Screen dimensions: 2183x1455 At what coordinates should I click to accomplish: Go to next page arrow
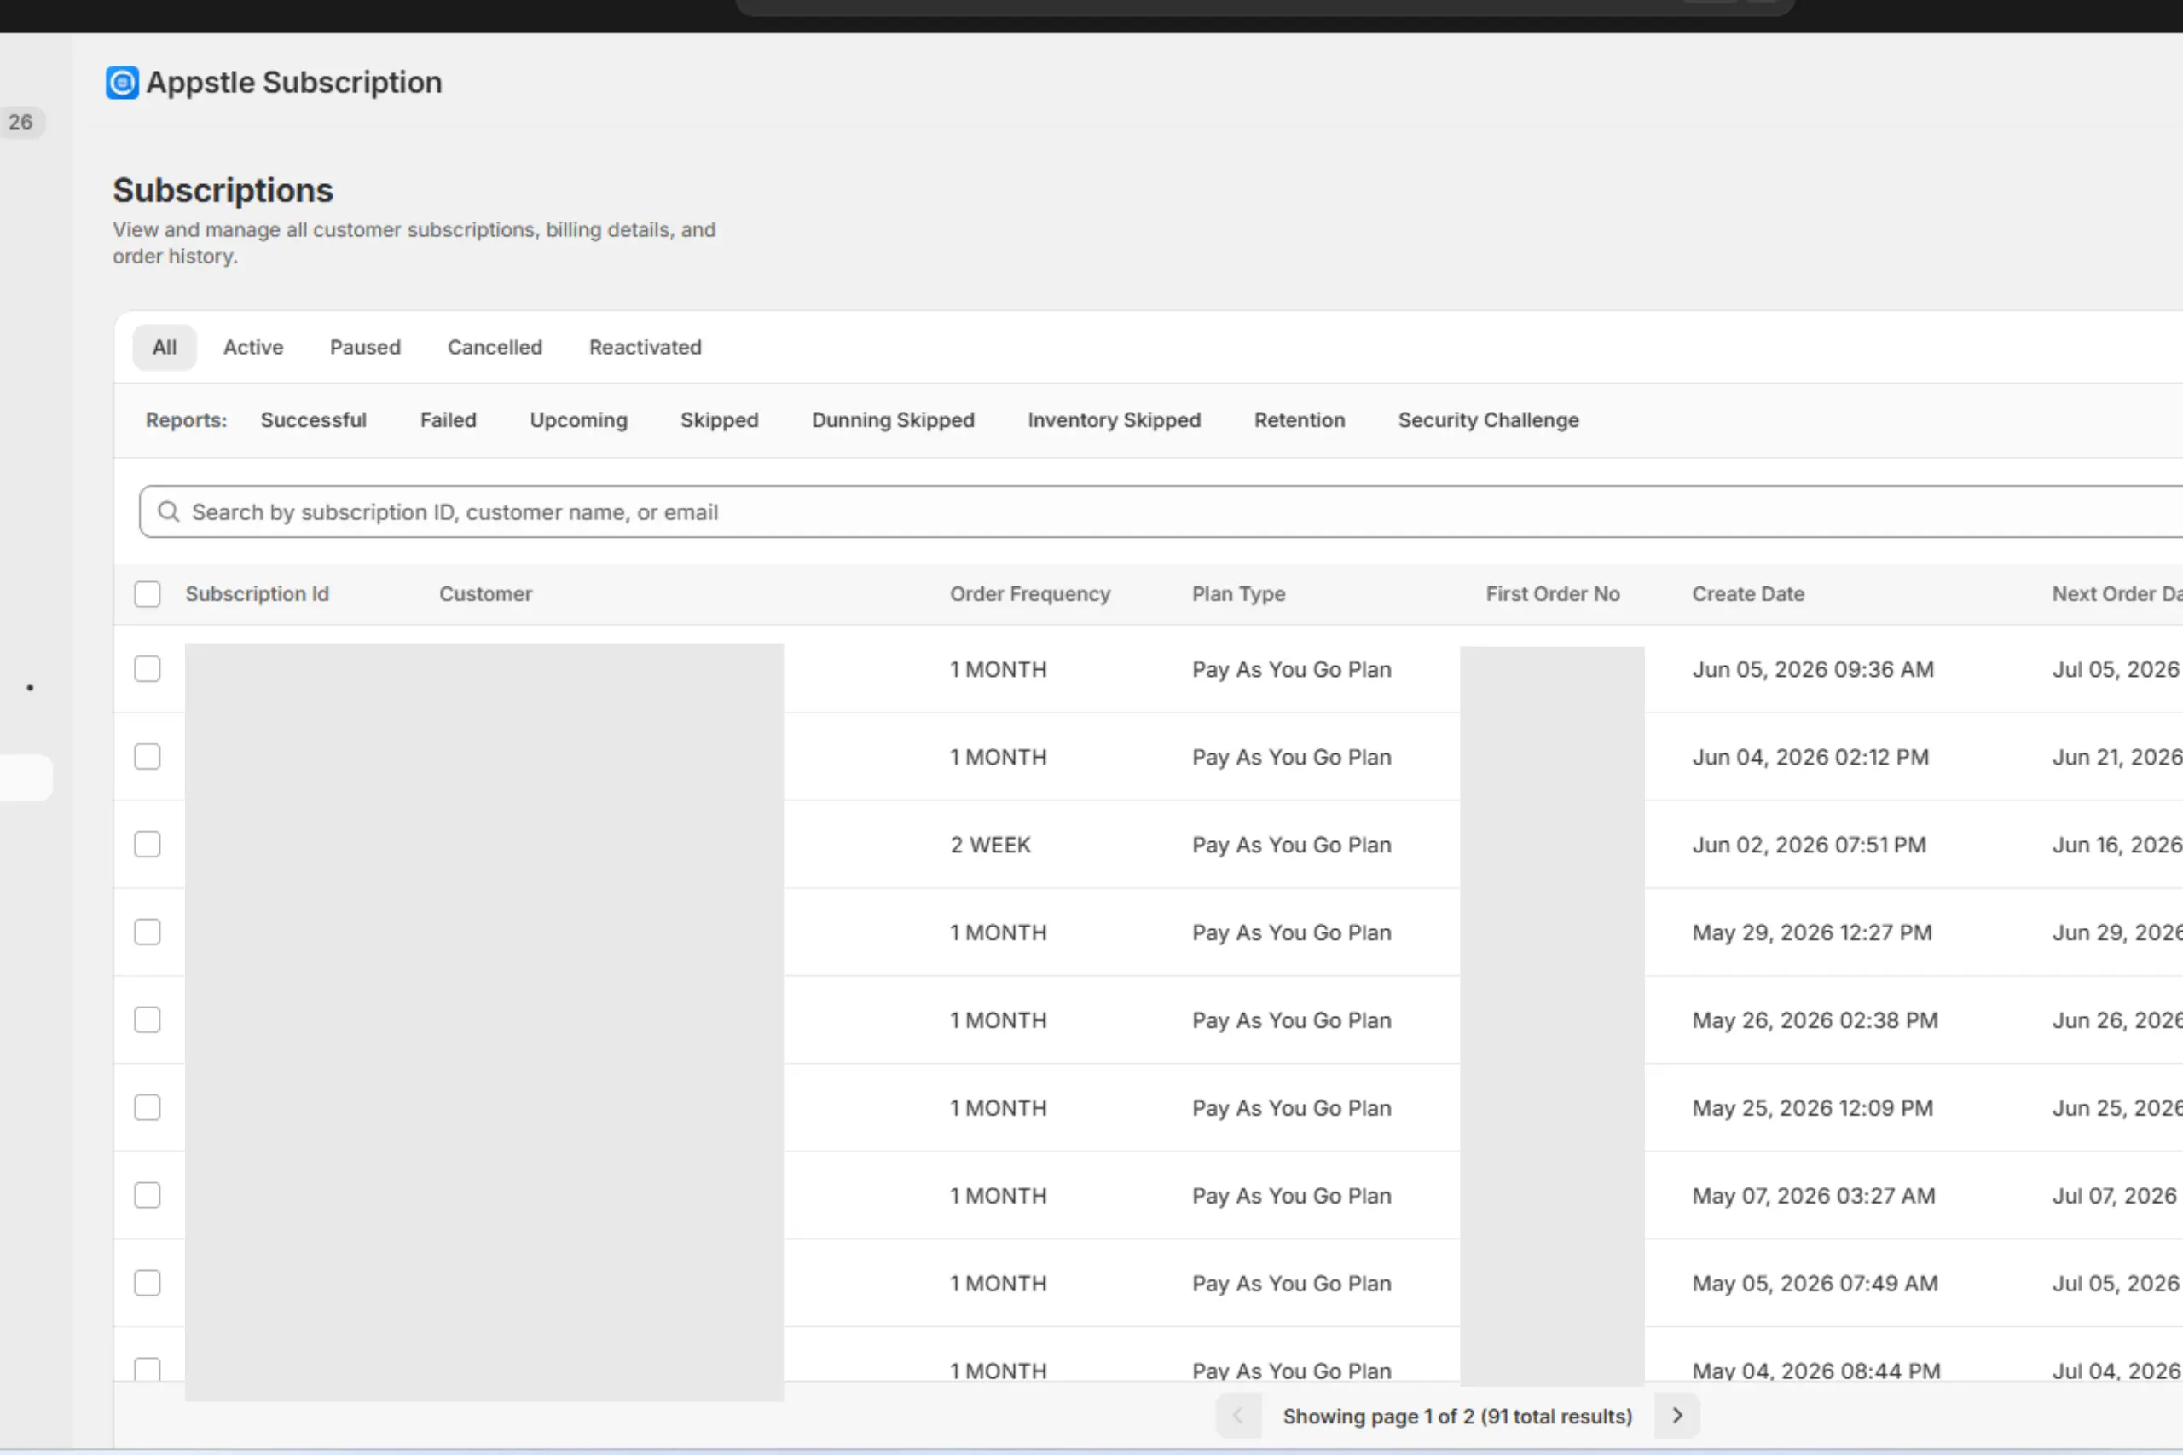(1676, 1415)
